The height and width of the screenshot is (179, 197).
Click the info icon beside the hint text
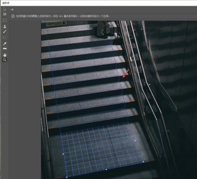(13, 16)
